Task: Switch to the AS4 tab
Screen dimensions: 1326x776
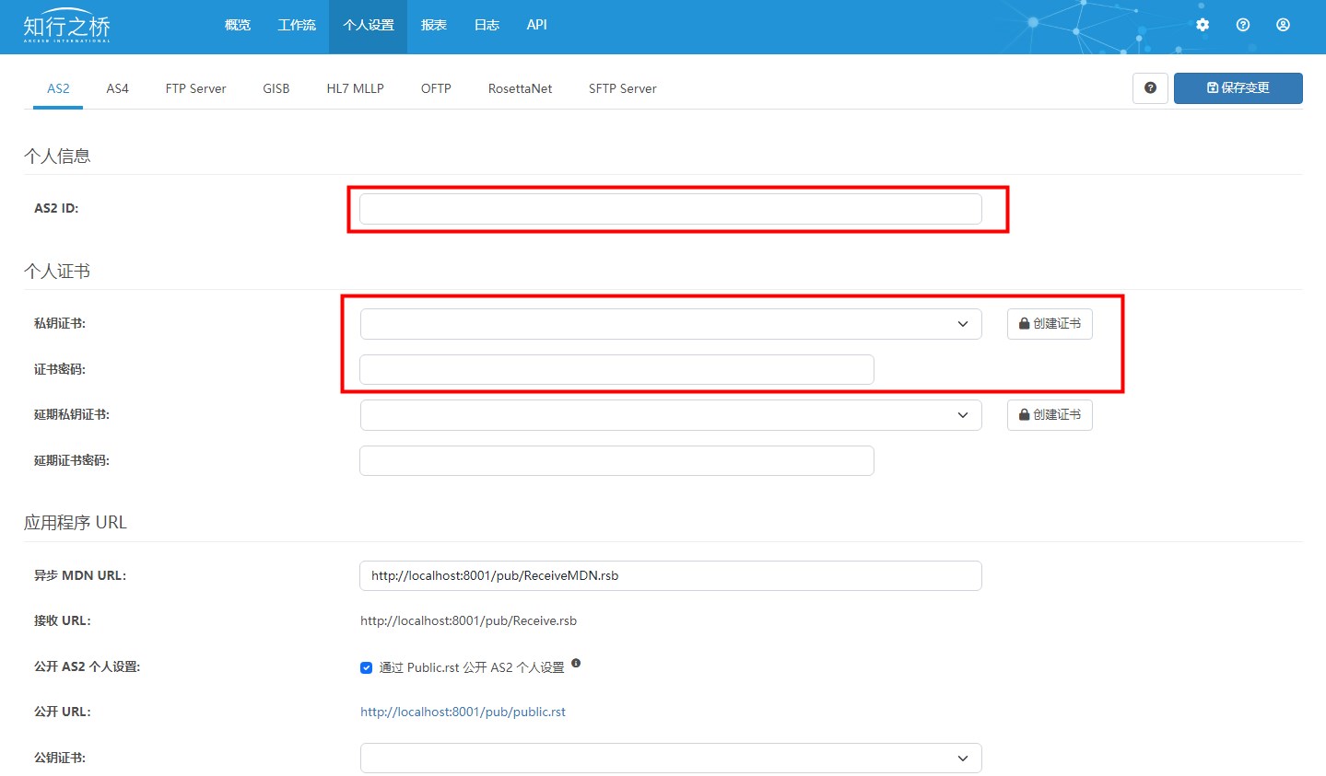Action: (117, 88)
